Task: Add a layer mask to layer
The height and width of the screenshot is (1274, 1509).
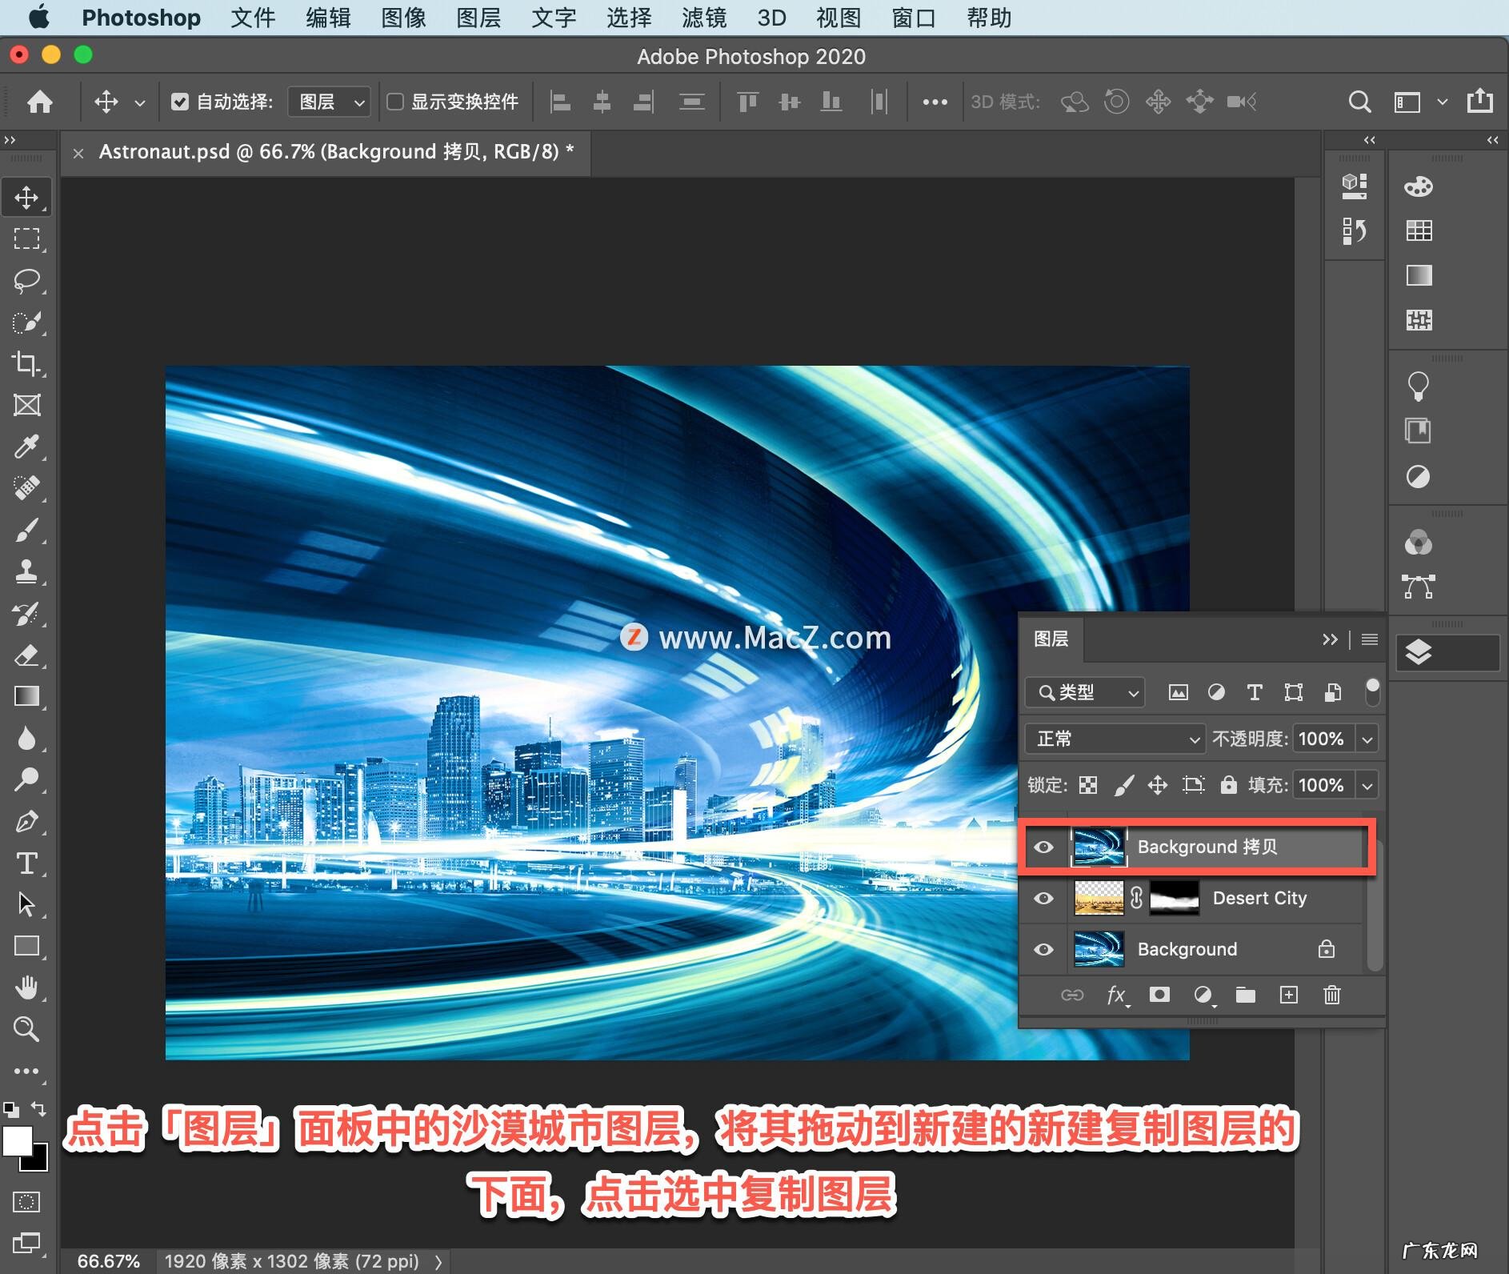Action: pos(1159,995)
